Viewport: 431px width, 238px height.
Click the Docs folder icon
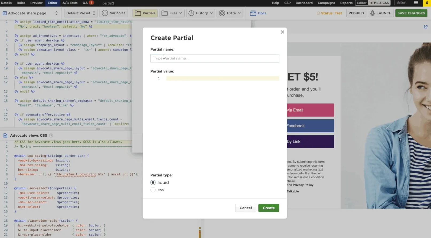[253, 13]
